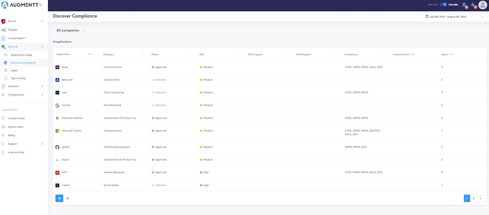This screenshot has height=215, width=489.
Task: Set page size to 25 rows
Action: tap(68, 198)
